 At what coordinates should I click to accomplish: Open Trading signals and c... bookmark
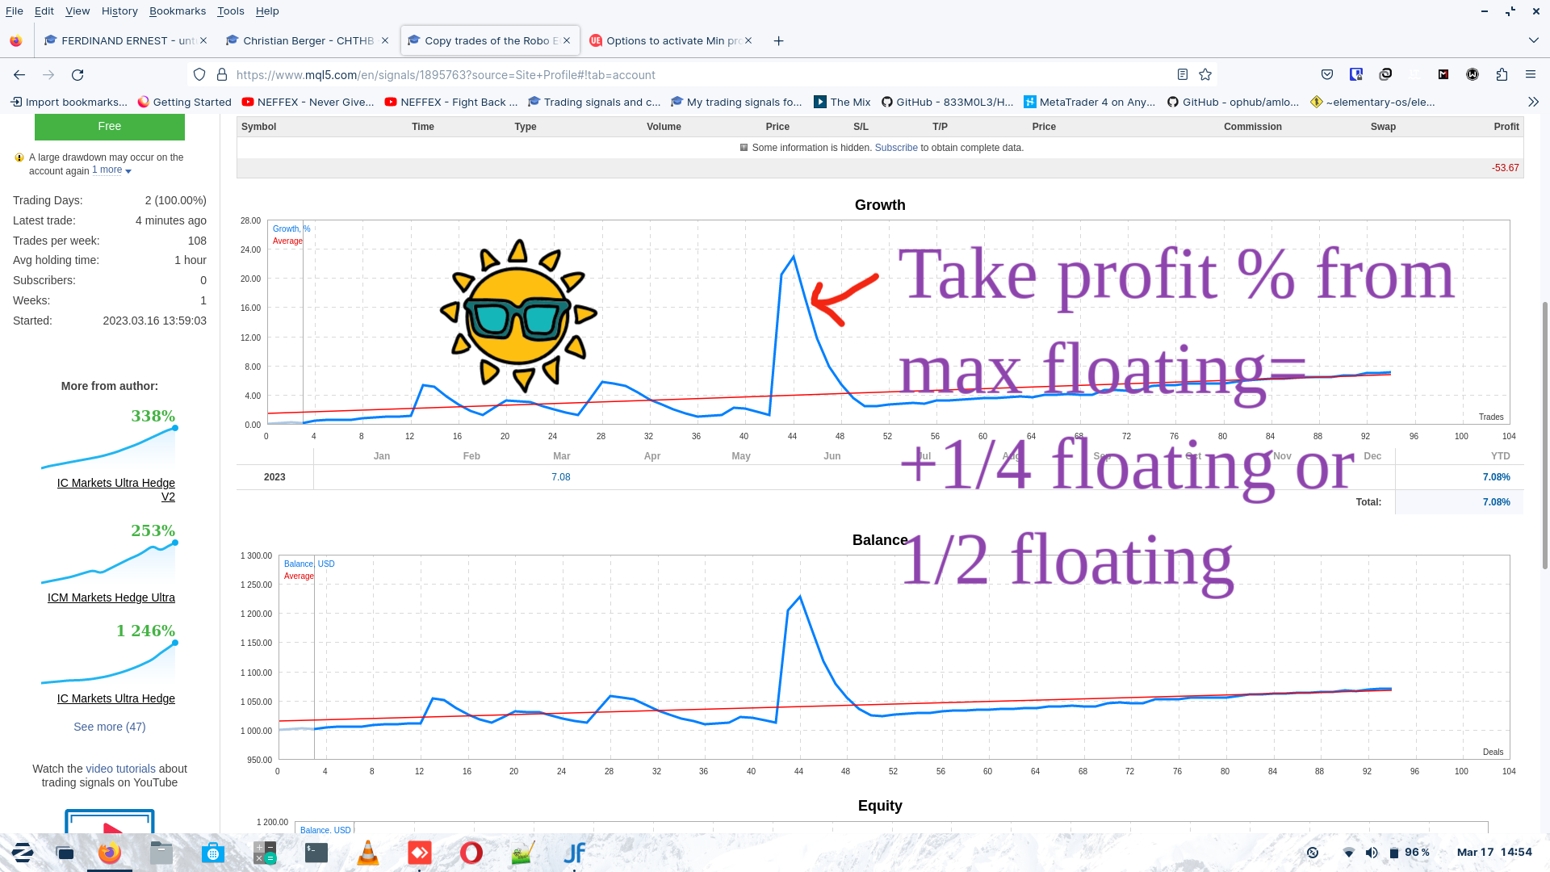594,102
